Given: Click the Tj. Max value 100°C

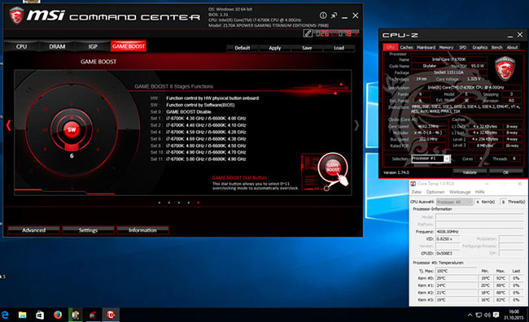Looking at the screenshot, I should pos(457,271).
